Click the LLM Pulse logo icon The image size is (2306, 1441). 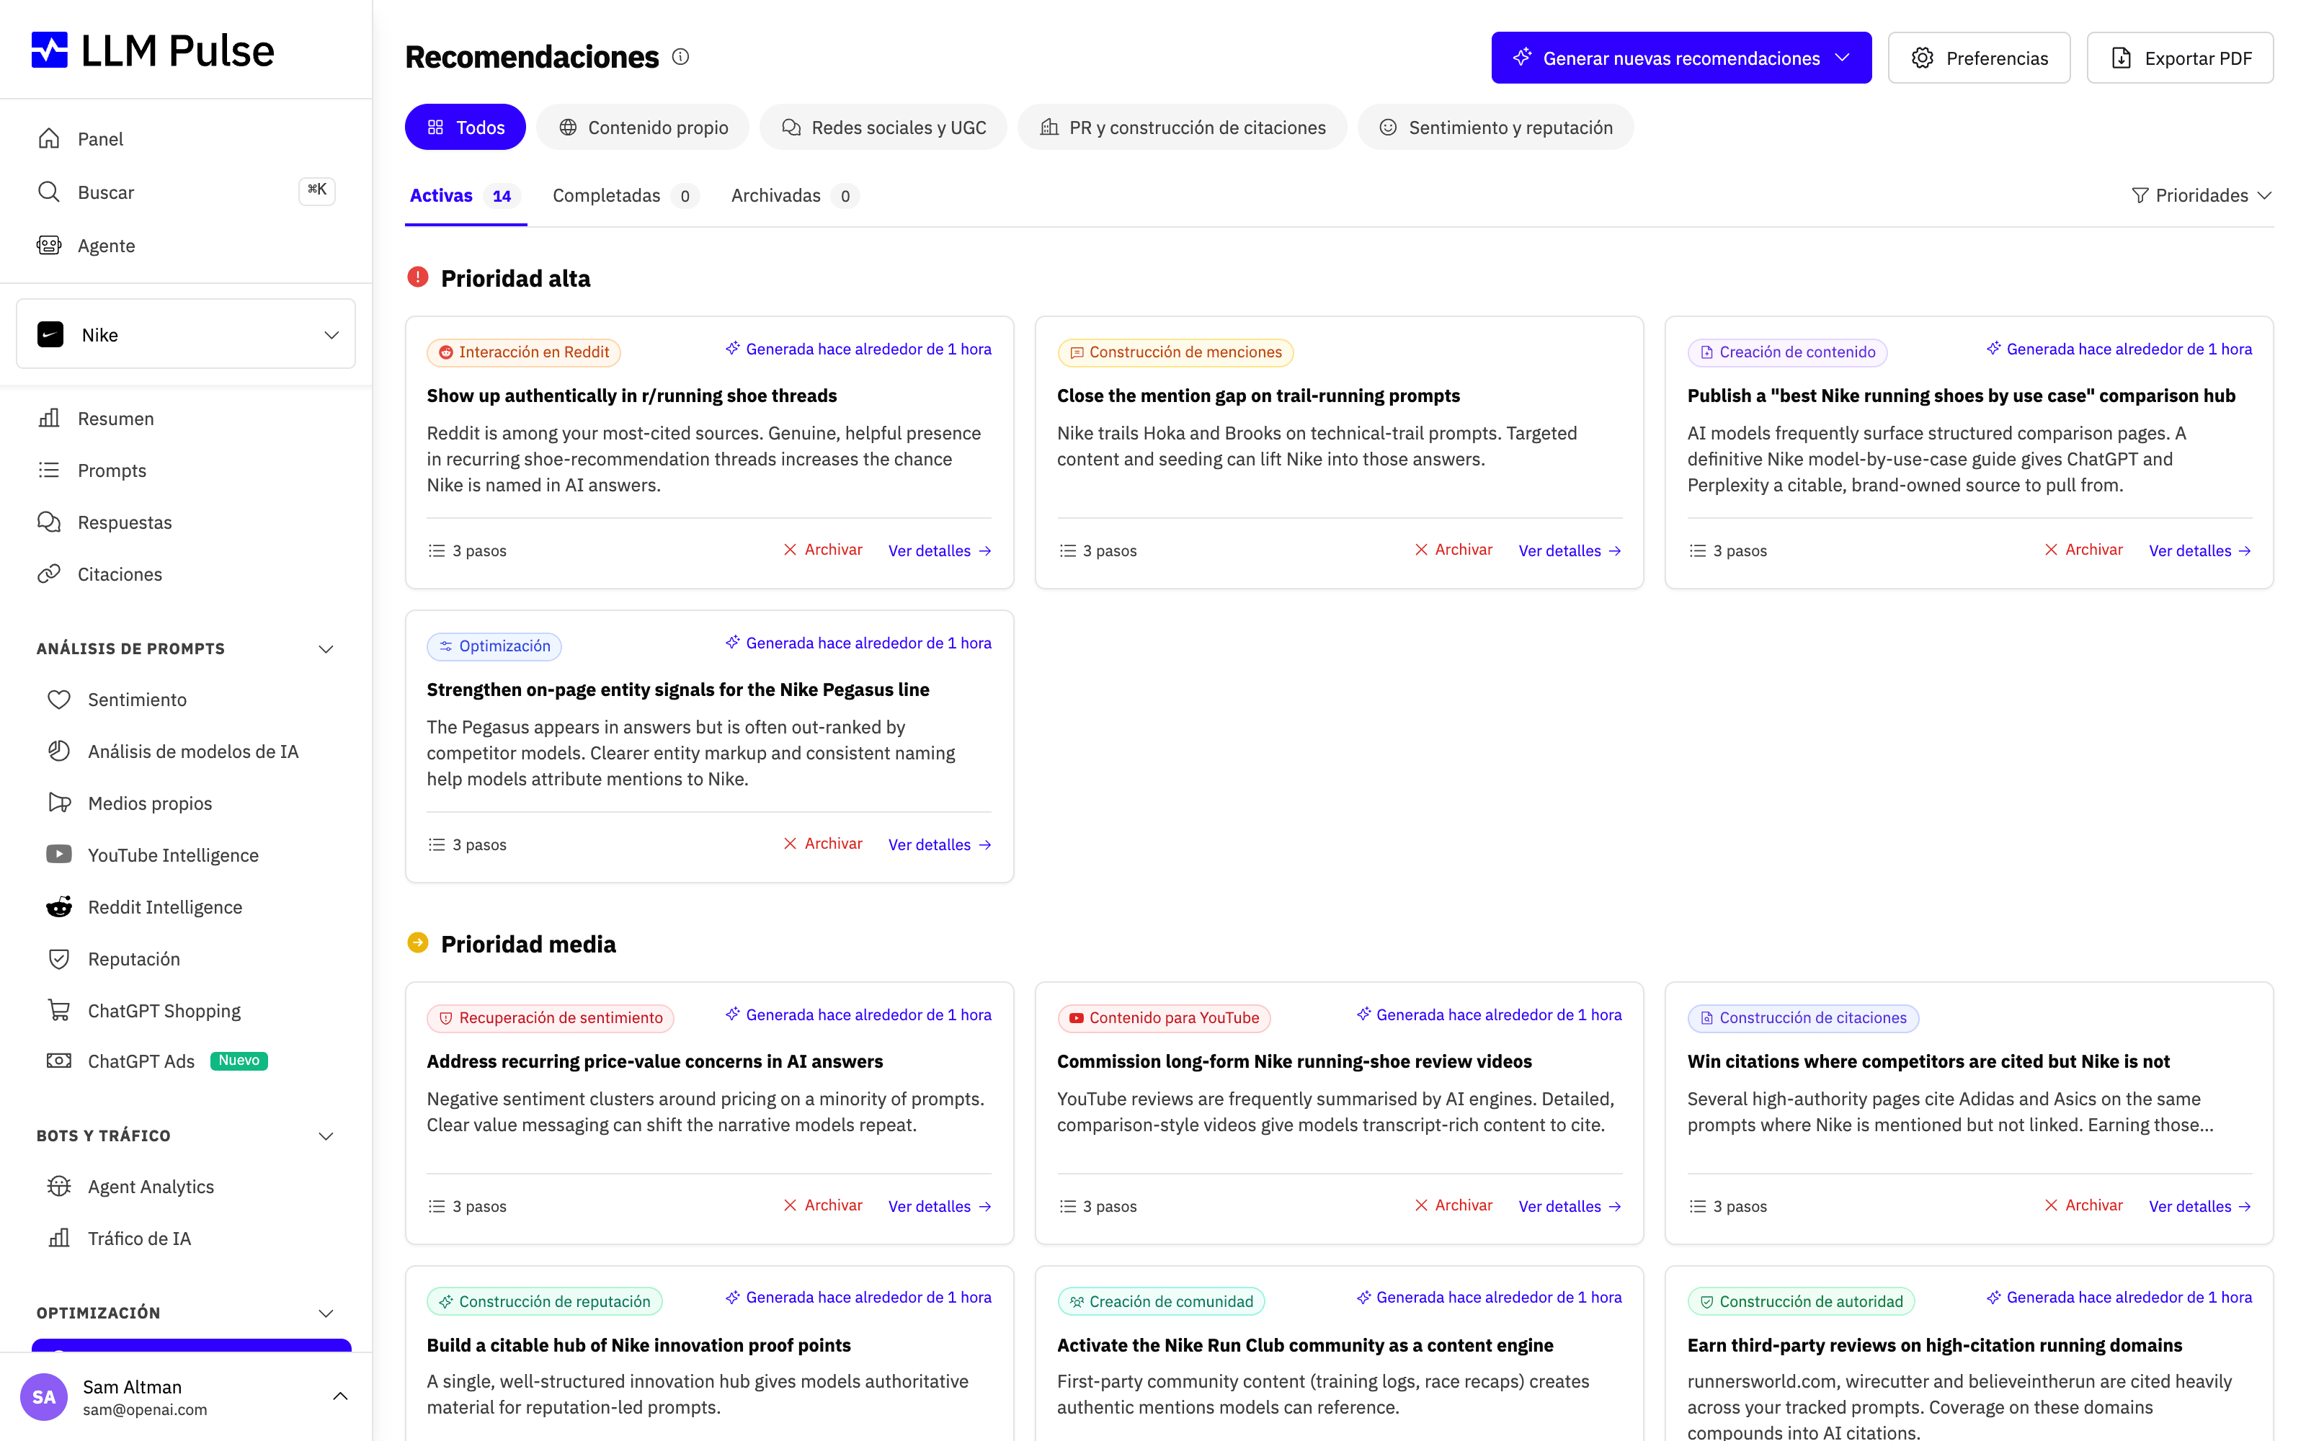(50, 50)
